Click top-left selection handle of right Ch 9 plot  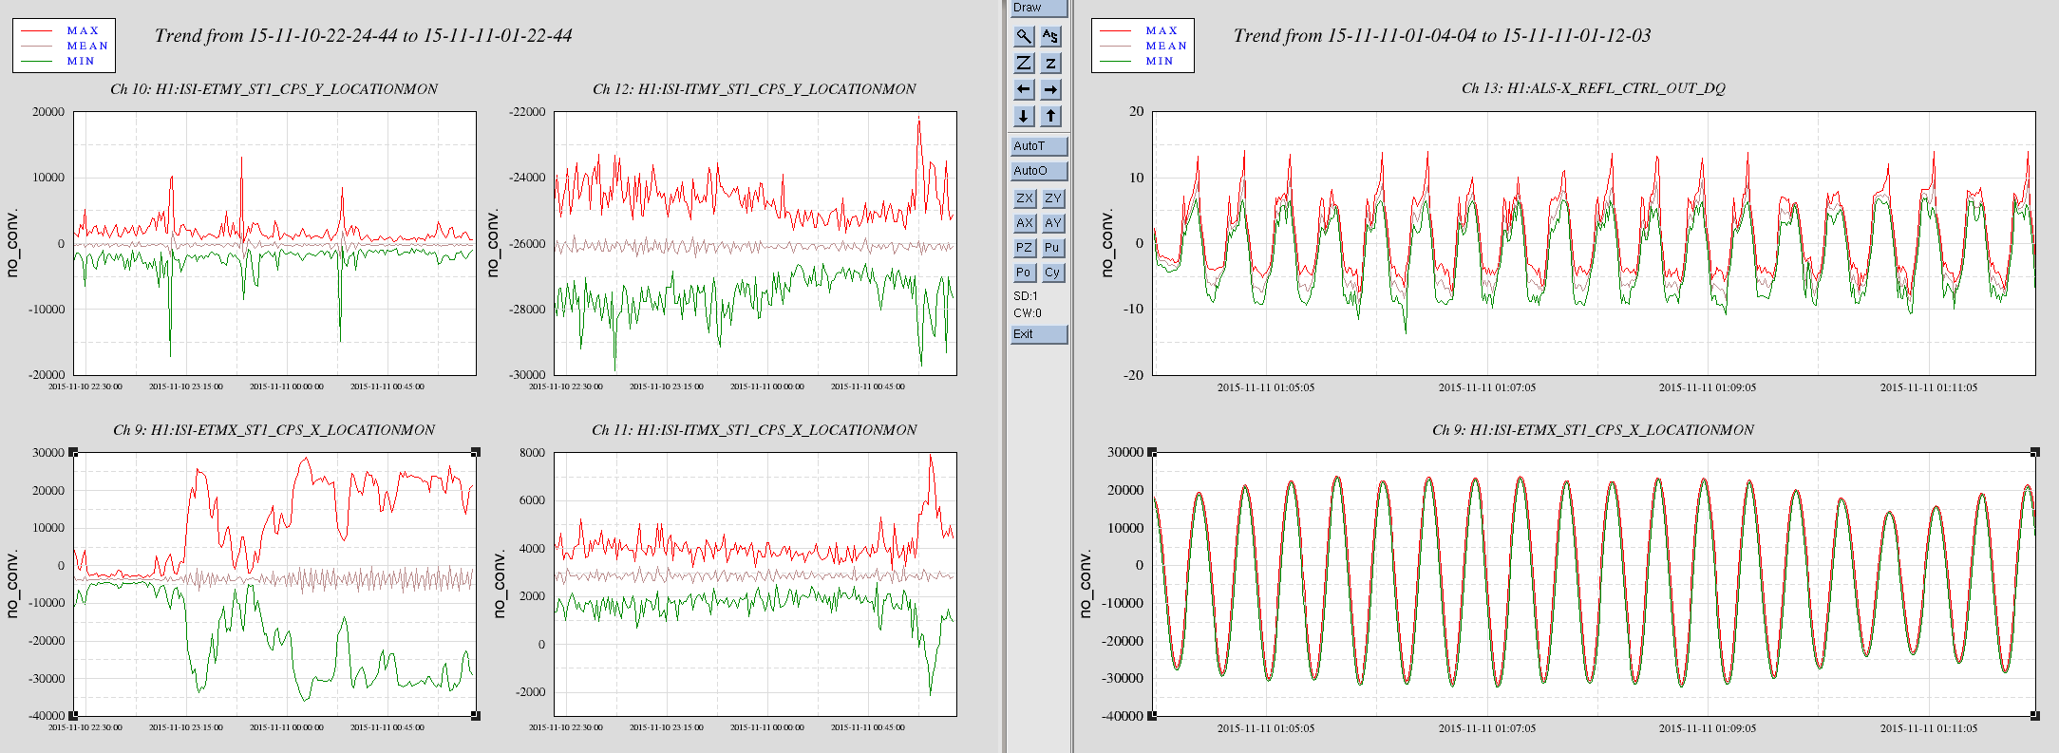pos(1152,452)
